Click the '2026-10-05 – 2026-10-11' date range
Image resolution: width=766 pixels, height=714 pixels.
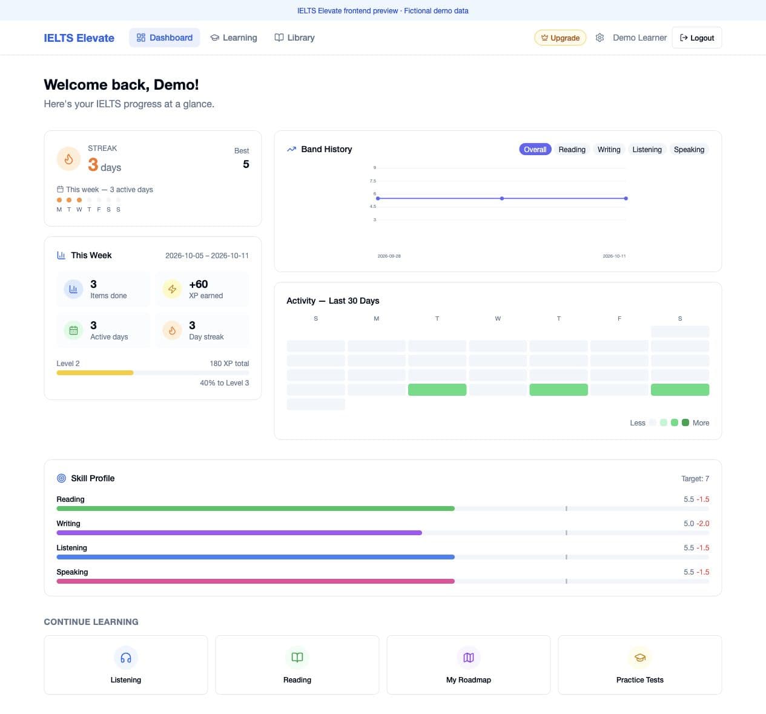pos(207,256)
